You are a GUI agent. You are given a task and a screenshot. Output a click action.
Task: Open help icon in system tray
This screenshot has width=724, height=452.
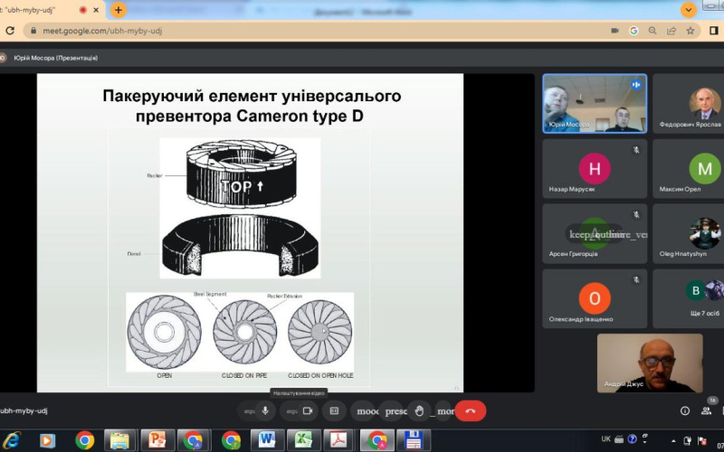point(632,438)
